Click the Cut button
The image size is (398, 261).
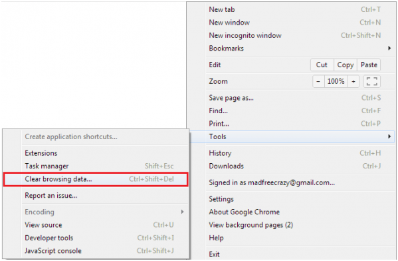click(x=322, y=65)
